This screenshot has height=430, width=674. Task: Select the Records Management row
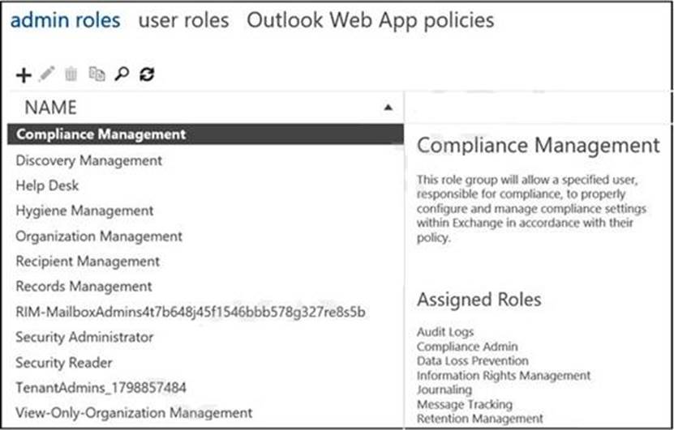pyautogui.click(x=84, y=287)
